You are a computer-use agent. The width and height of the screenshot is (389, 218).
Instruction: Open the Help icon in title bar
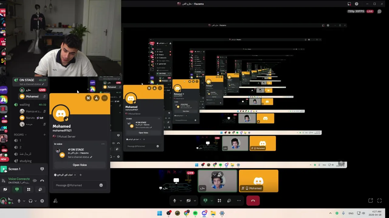point(356,4)
